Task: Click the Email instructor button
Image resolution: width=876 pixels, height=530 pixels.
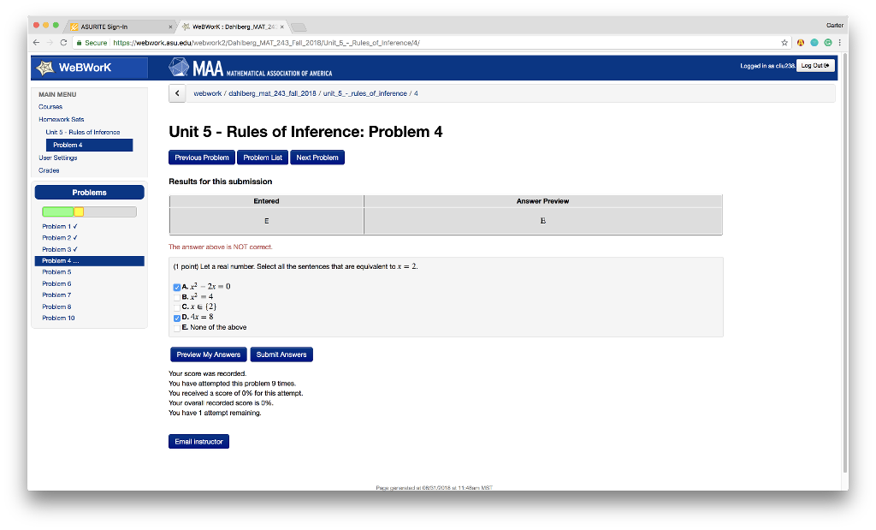Action: click(x=198, y=442)
